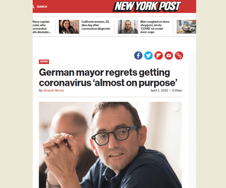
Task: Open thumbnail of man coughed story
Action: [x=128, y=27]
